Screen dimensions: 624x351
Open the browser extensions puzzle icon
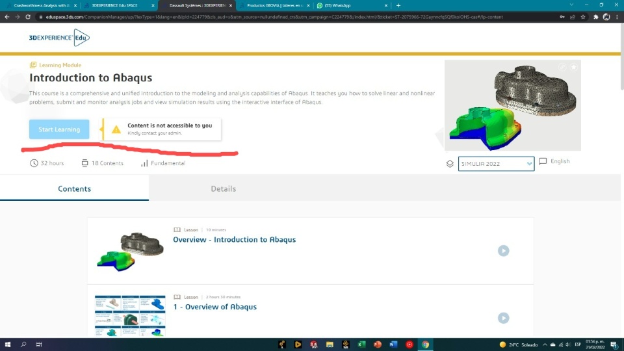coord(596,17)
